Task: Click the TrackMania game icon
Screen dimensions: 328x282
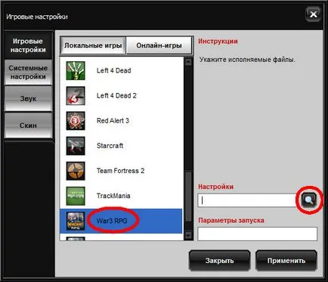Action: click(76, 196)
